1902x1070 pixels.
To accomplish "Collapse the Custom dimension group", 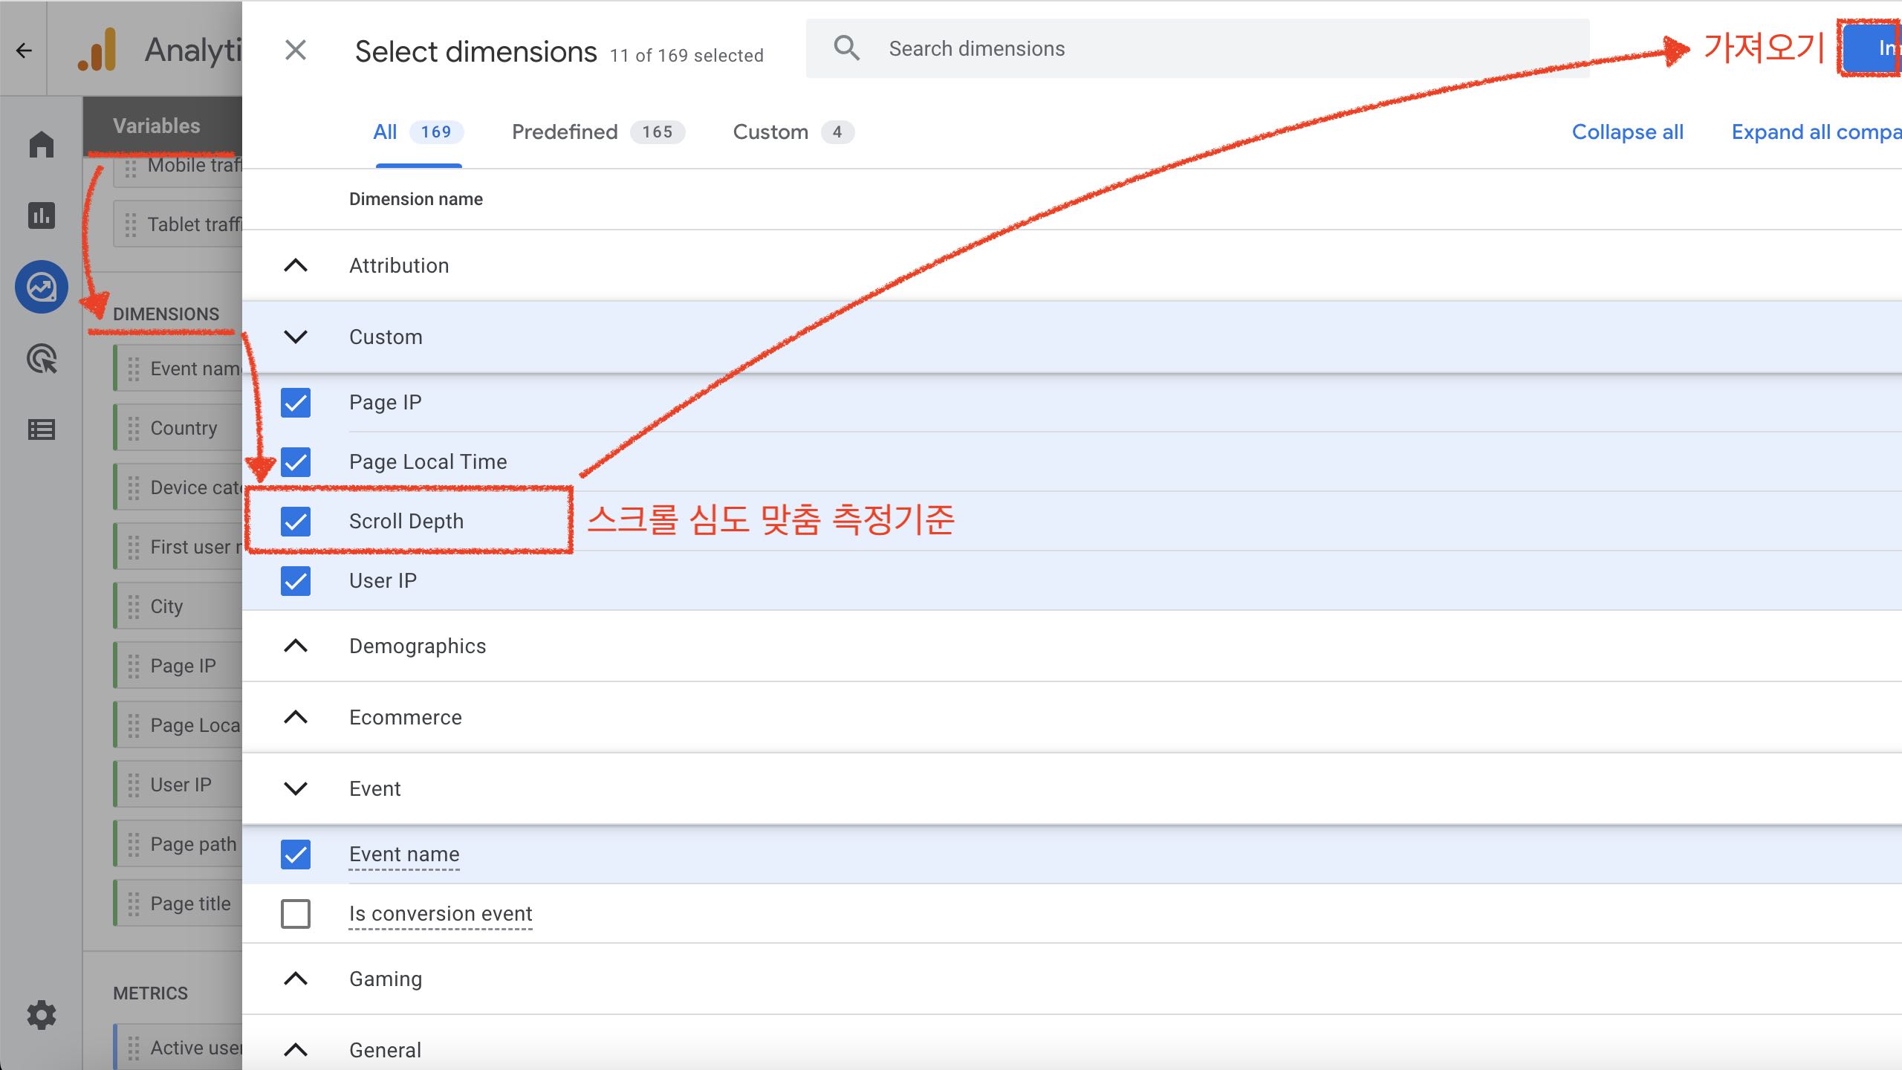I will point(295,336).
